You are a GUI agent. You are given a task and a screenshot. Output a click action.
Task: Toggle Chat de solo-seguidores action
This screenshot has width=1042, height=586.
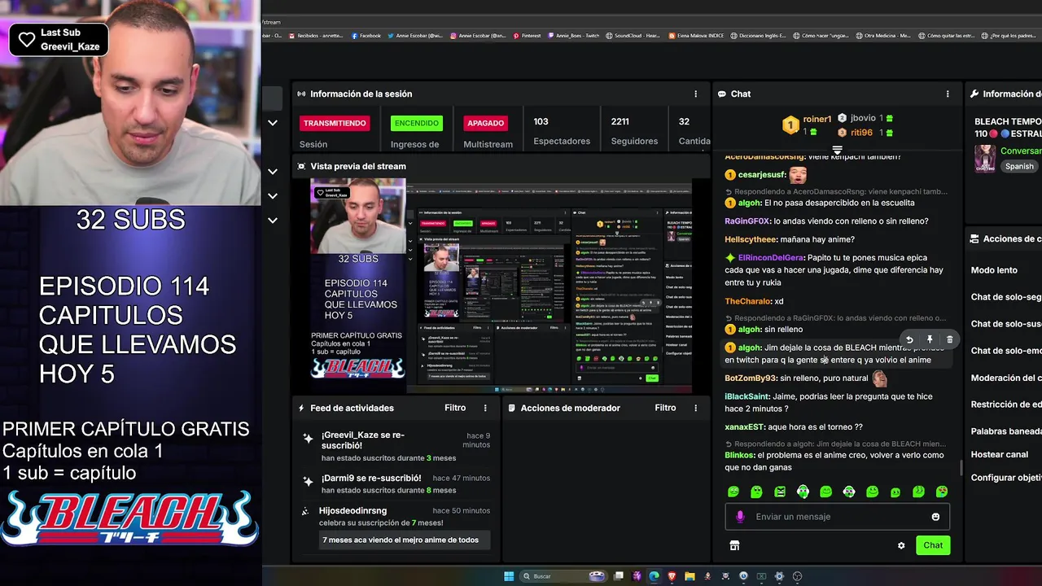pyautogui.click(x=1006, y=297)
